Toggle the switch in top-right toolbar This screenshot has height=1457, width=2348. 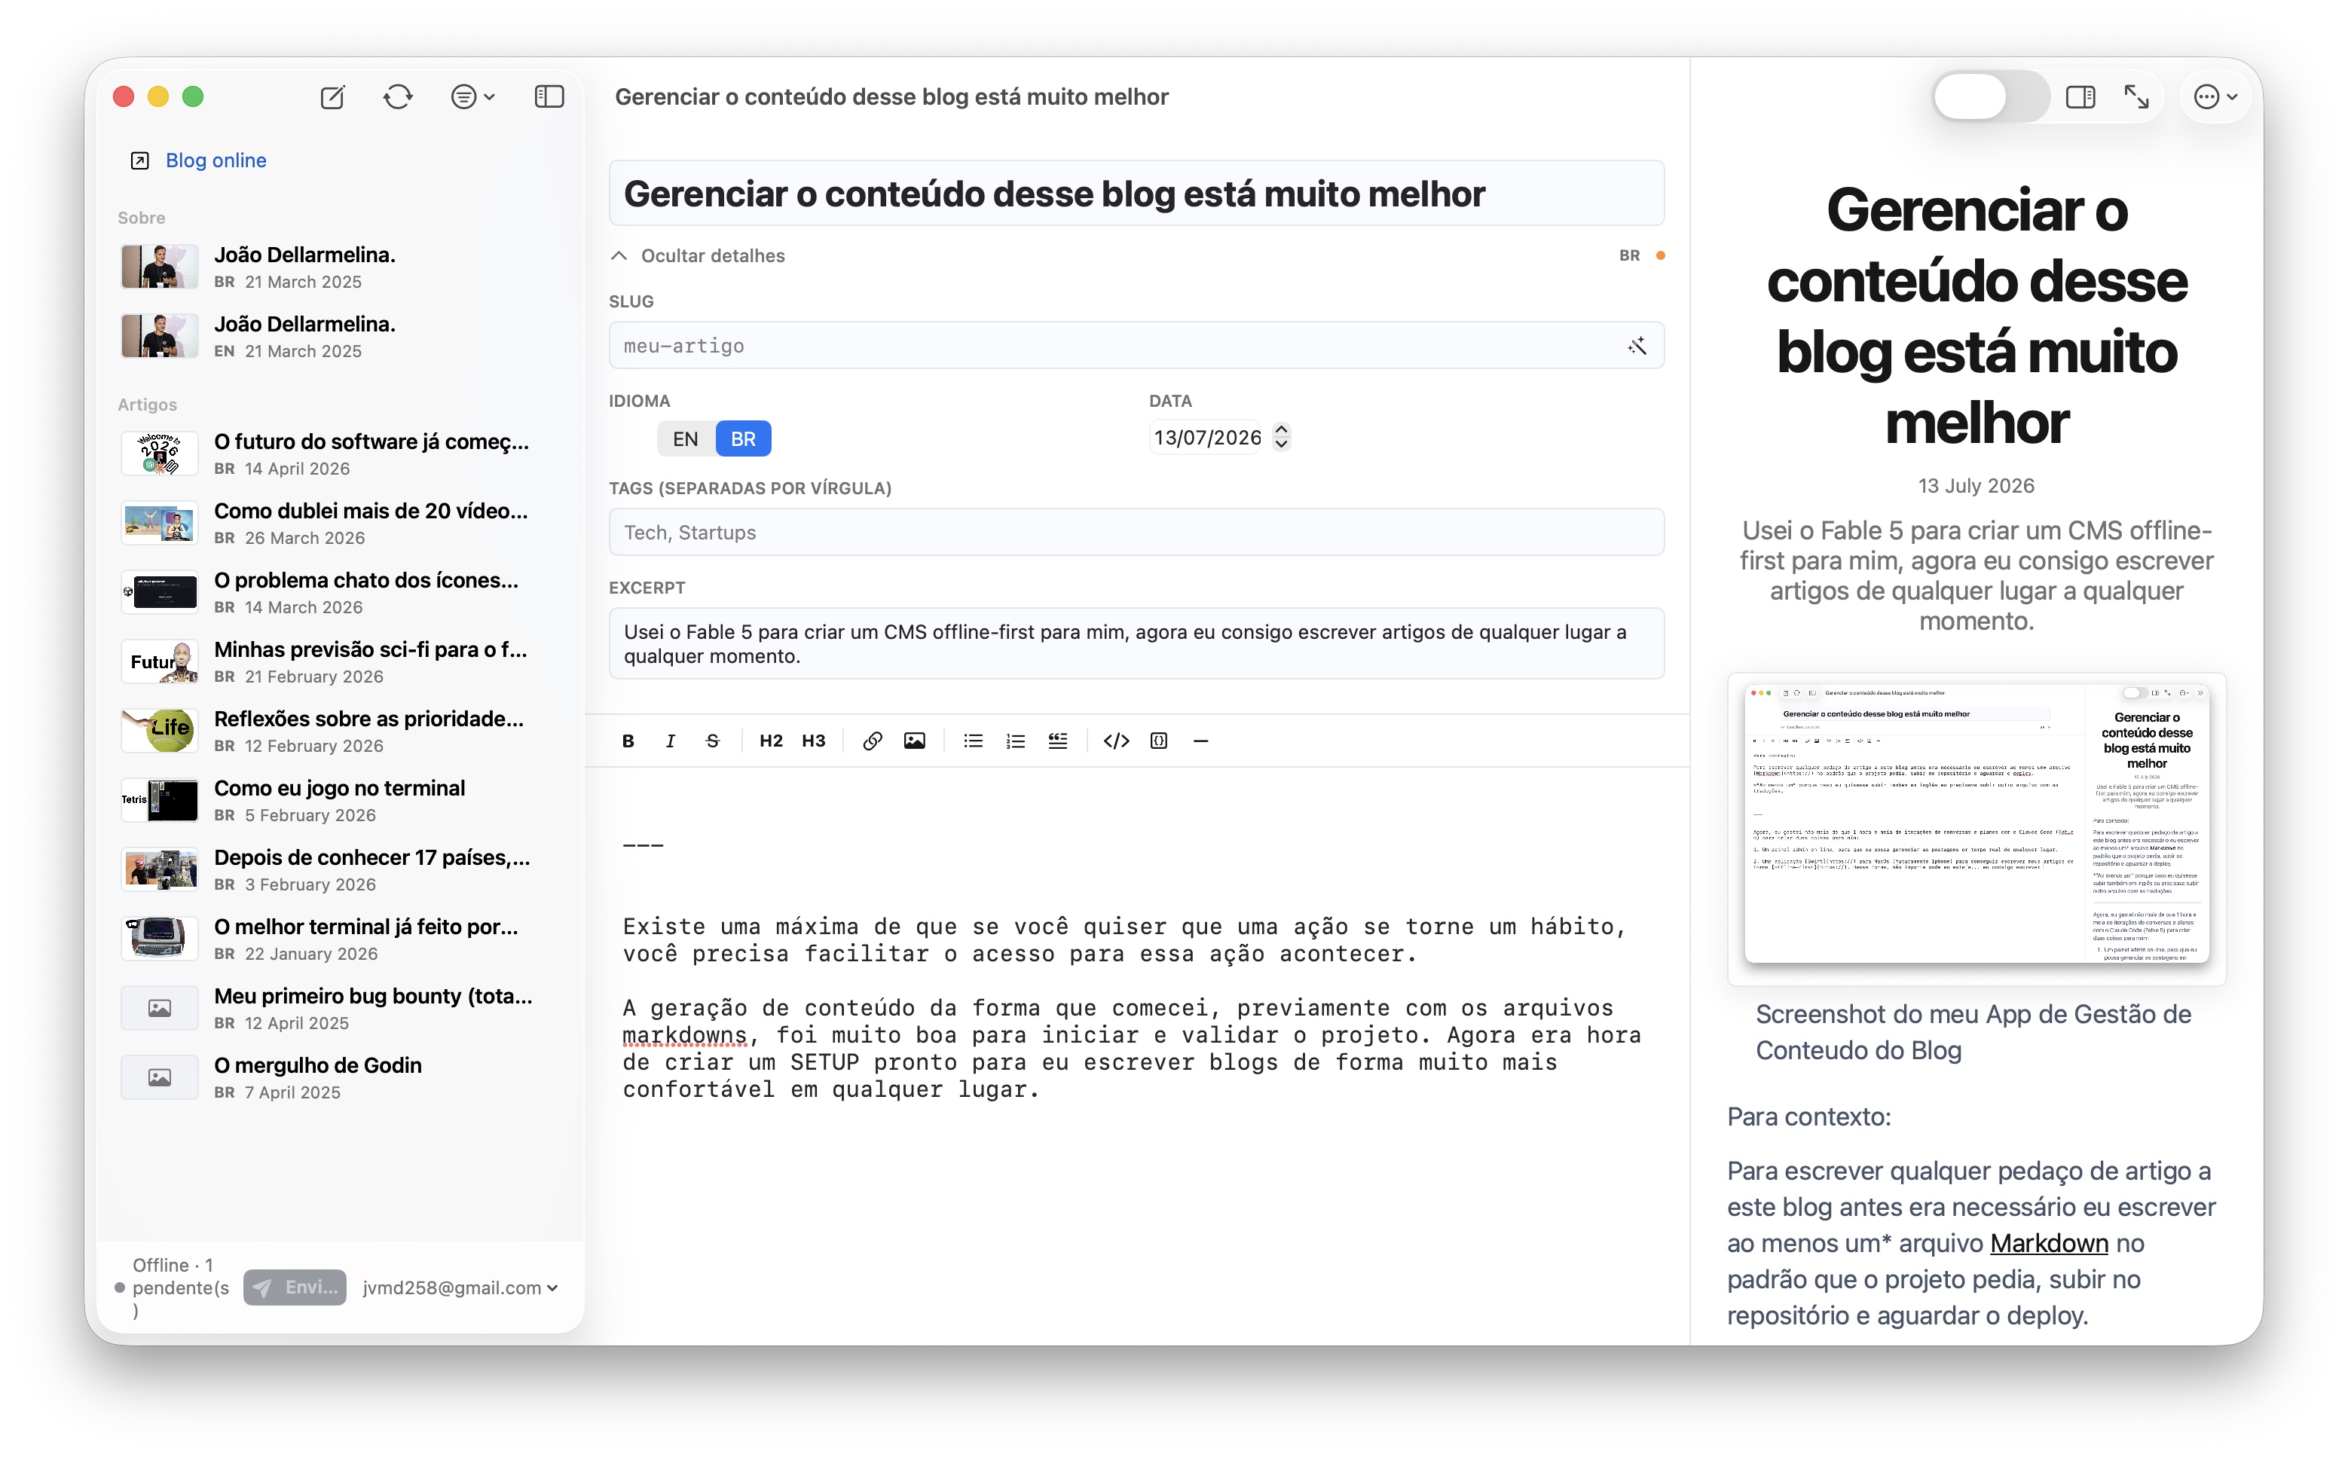[x=1992, y=96]
